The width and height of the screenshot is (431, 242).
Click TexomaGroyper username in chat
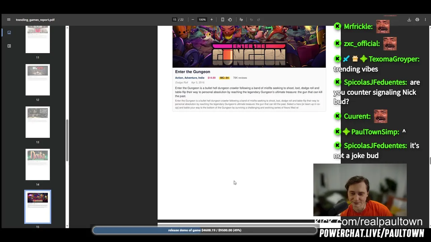394,59
